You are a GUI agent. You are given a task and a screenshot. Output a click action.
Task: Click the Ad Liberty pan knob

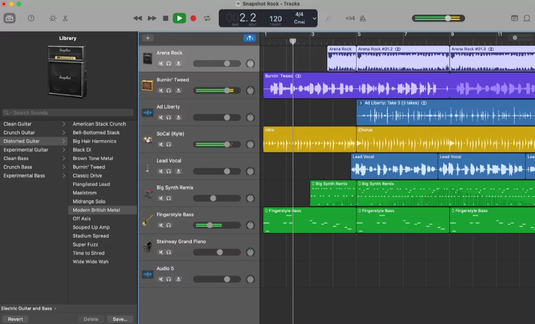(251, 117)
